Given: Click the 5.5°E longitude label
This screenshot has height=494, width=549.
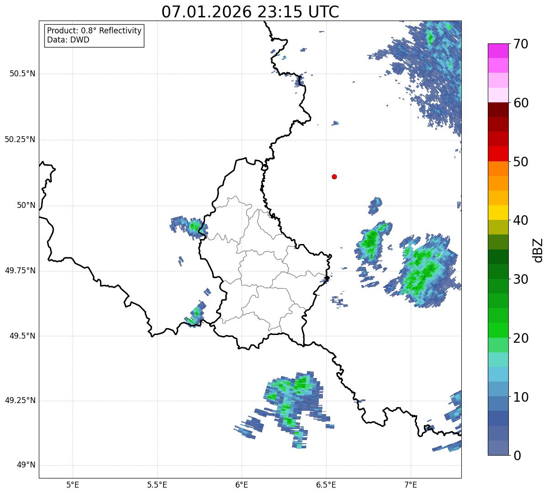Looking at the screenshot, I should [x=157, y=484].
